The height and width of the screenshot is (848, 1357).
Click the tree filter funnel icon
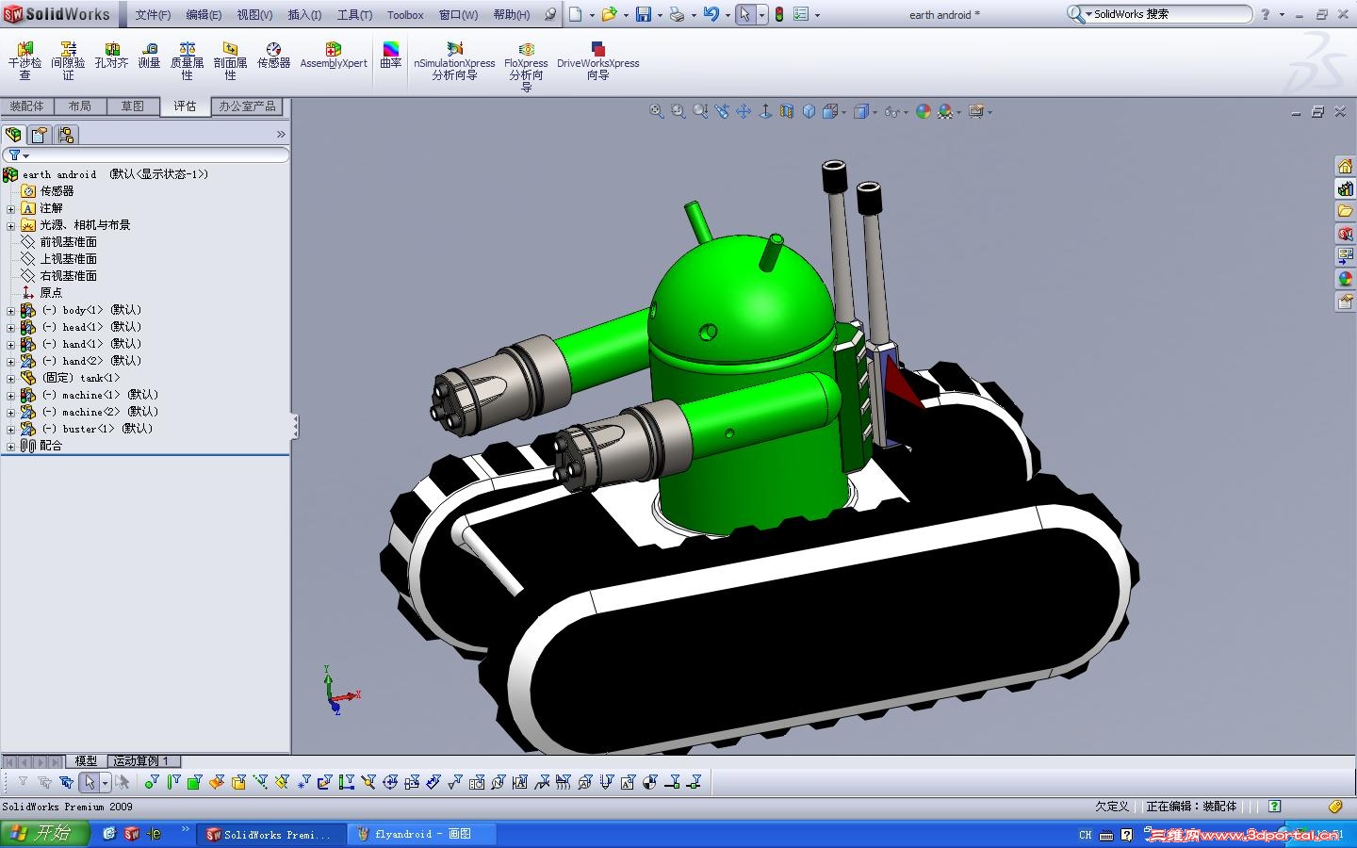pos(15,155)
